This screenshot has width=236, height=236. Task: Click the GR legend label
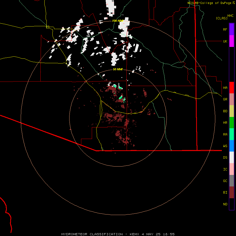coord(225,99)
